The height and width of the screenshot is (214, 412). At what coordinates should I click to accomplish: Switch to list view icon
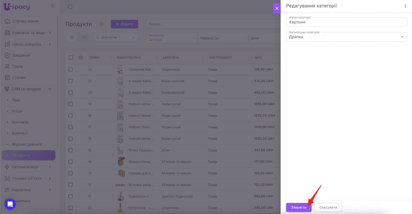72,37
